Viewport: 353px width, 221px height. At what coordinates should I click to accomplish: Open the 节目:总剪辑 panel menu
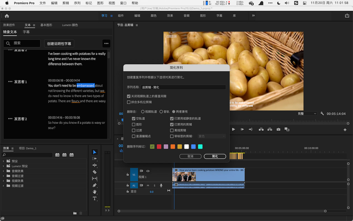tap(137, 25)
